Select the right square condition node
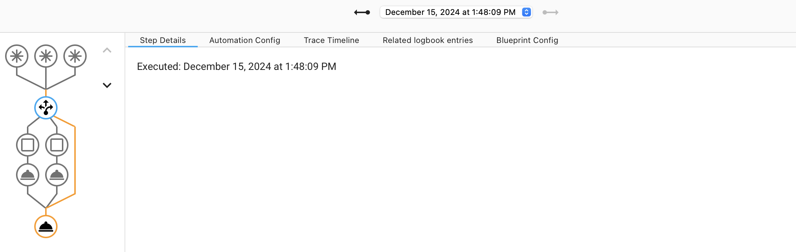The height and width of the screenshot is (252, 796). pos(57,145)
